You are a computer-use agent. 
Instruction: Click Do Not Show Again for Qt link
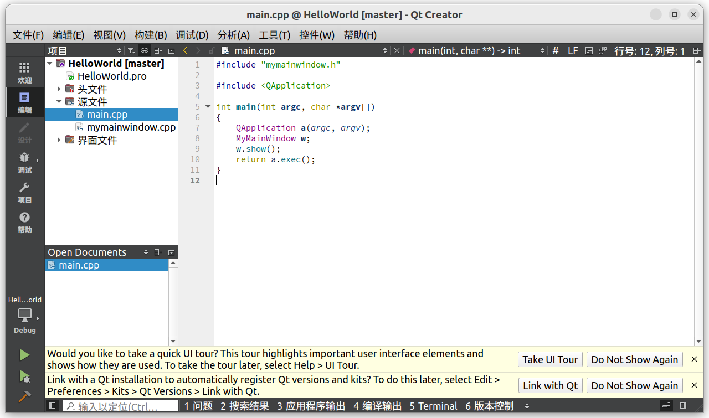pos(634,385)
